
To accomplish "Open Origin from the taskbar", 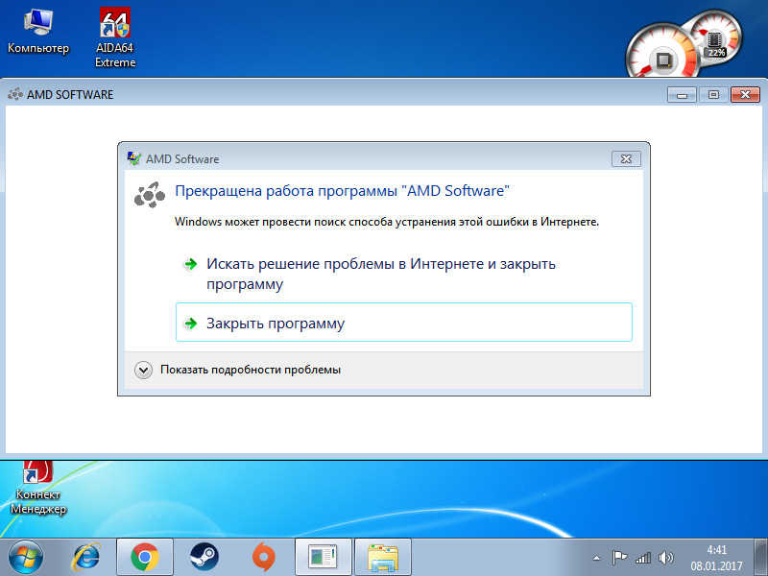I will pyautogui.click(x=263, y=558).
